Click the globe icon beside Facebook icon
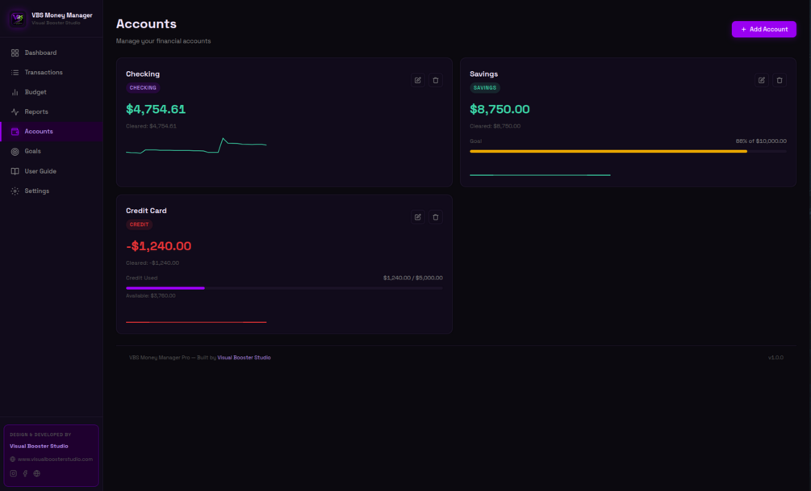Viewport: 811px width, 491px height. point(37,473)
